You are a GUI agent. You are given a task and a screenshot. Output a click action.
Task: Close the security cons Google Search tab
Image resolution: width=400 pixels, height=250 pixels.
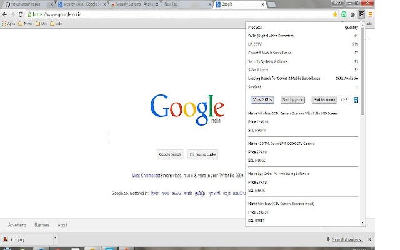[x=104, y=4]
